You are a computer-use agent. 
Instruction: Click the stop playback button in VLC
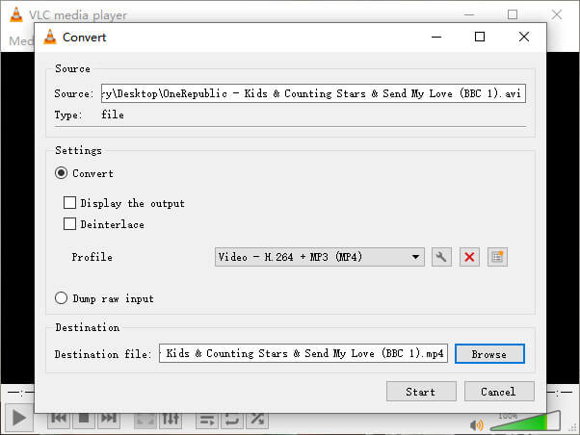point(84,419)
